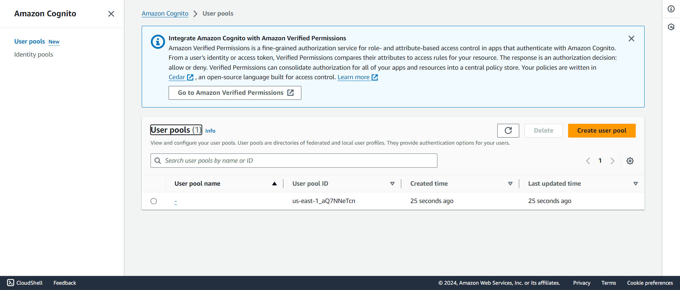Open Cookie preferences in footer
The image size is (680, 290).
point(650,283)
